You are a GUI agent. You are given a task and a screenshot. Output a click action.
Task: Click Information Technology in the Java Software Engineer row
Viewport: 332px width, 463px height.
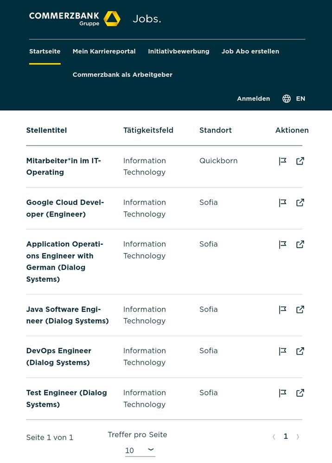pos(144,315)
